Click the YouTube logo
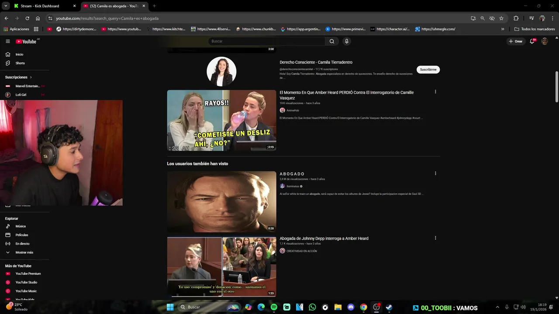Viewport: 559px width, 314px height. tap(26, 41)
